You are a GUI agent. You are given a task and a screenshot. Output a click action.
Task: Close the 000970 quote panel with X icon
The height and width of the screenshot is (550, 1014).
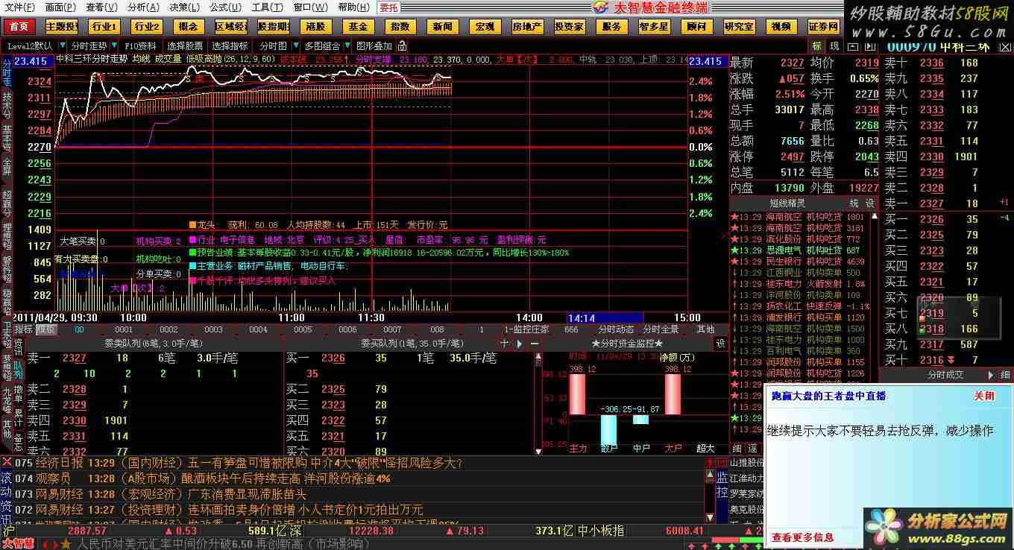[1007, 46]
